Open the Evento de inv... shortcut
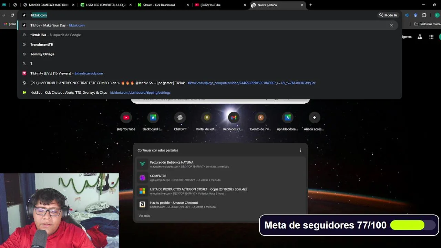This screenshot has height=248, width=441. pyautogui.click(x=260, y=122)
